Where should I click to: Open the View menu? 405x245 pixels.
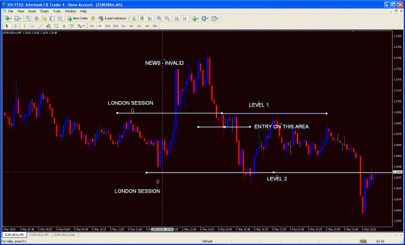21,12
